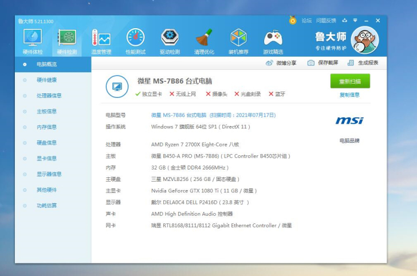Click the 鲁大师 mascot avatar
Viewport: 417px width, 276px height.
point(365,41)
